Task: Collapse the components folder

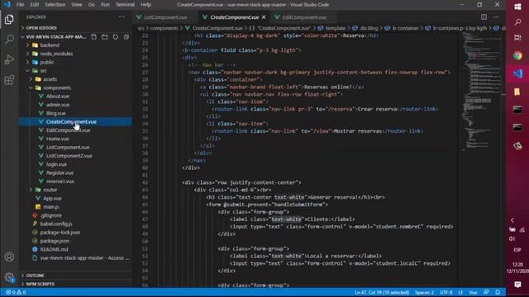Action: point(57,88)
